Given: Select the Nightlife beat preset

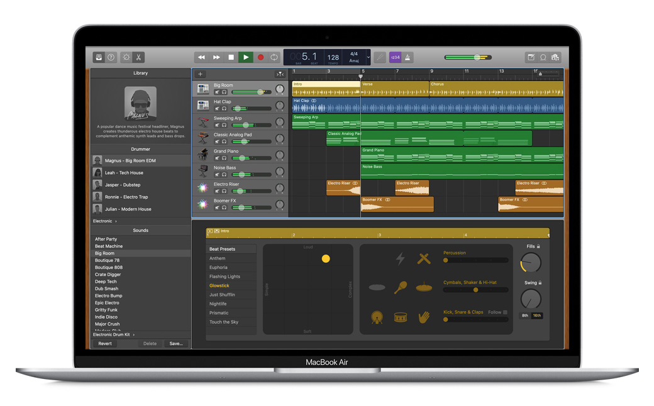Looking at the screenshot, I should 231,304.
